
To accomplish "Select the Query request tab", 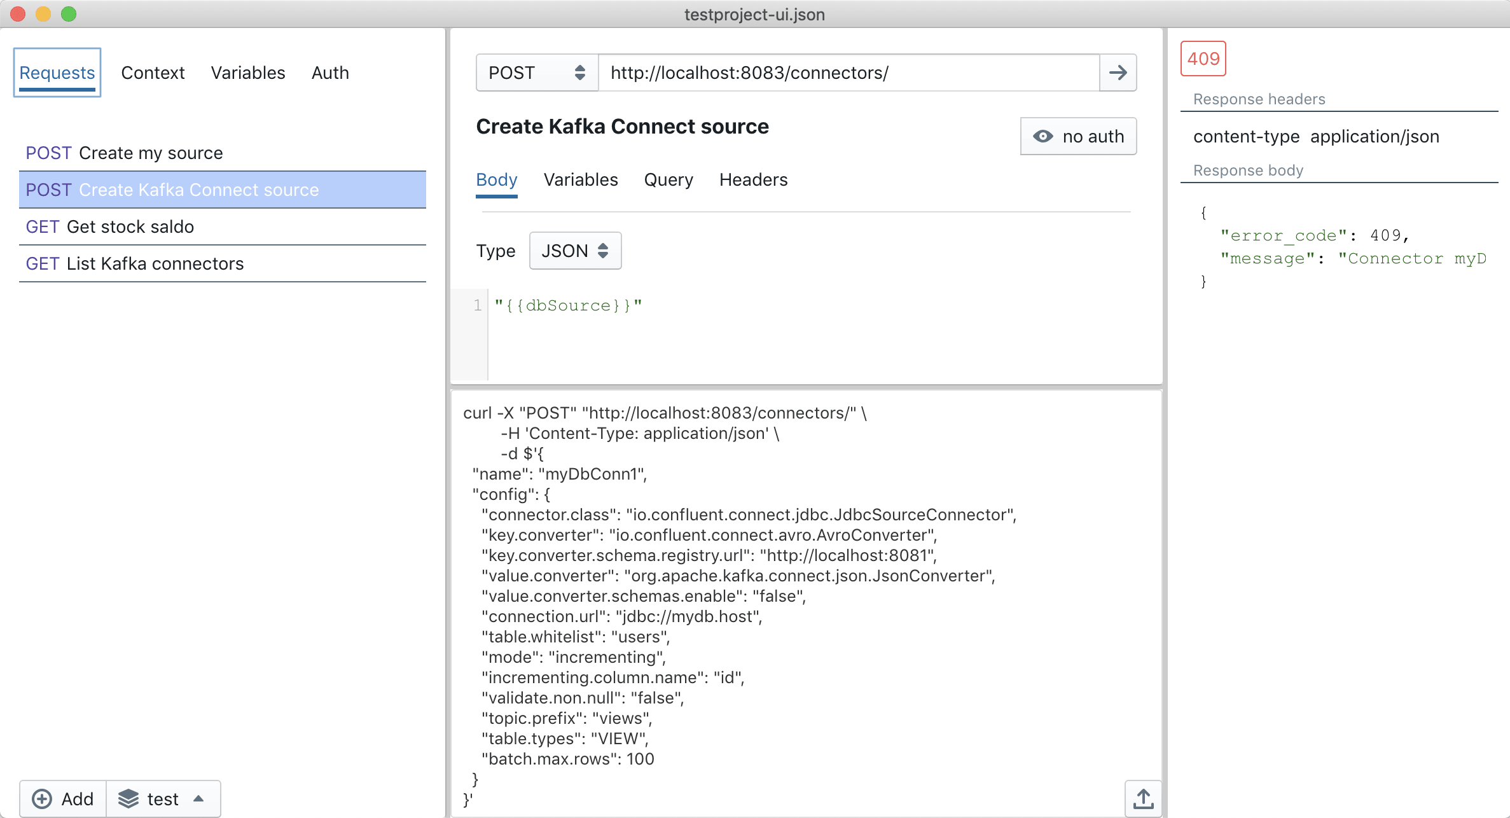I will (x=668, y=180).
